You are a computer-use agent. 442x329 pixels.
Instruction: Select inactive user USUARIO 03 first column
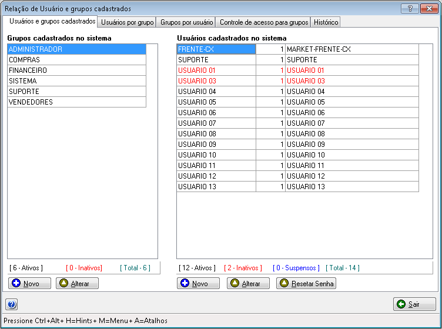pos(216,81)
